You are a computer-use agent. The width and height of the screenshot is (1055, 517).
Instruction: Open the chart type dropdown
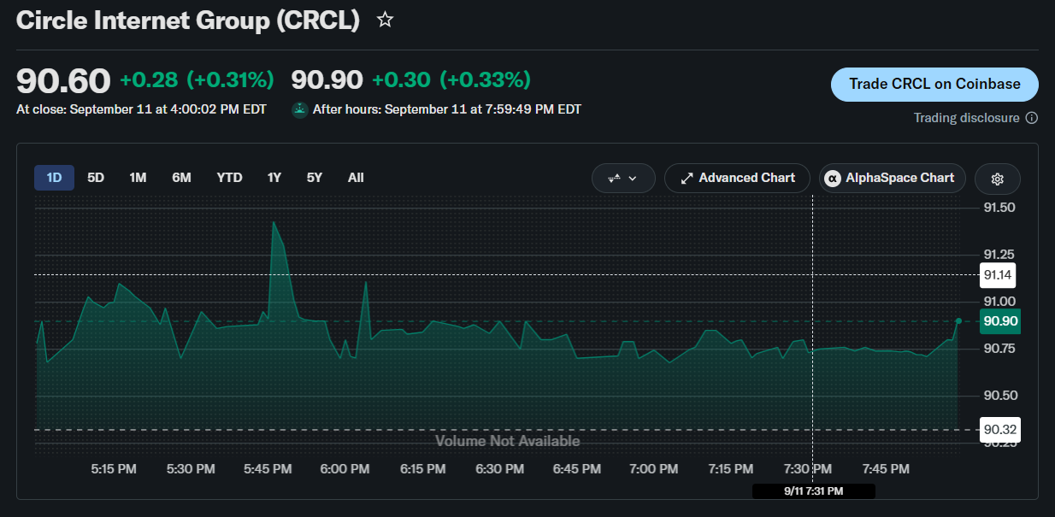(623, 179)
